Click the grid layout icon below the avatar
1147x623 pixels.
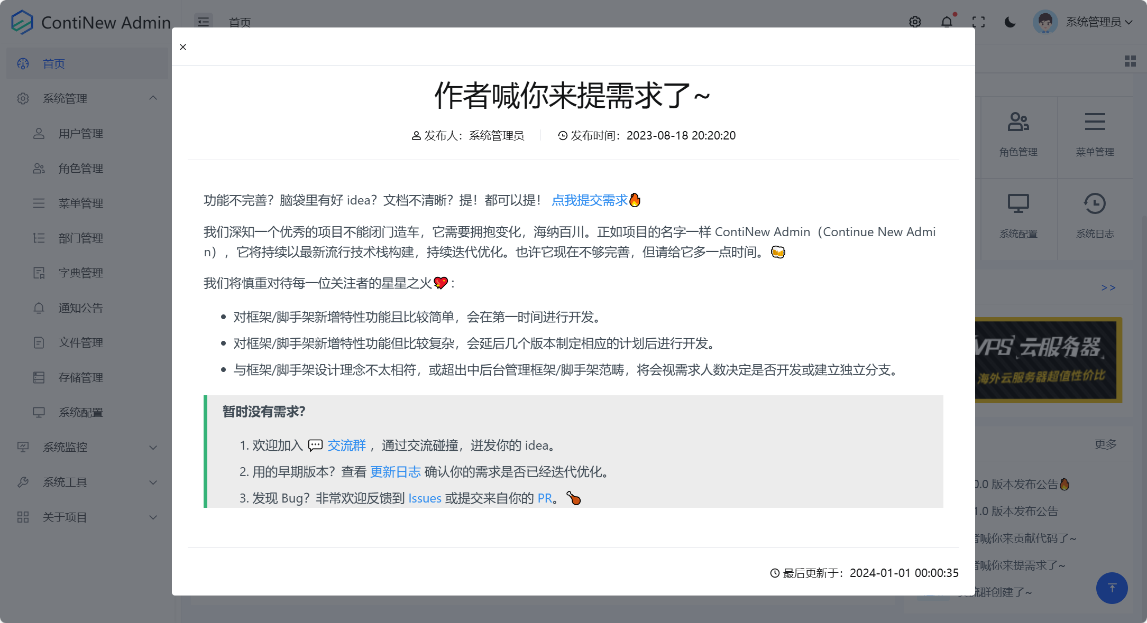[x=1130, y=61]
